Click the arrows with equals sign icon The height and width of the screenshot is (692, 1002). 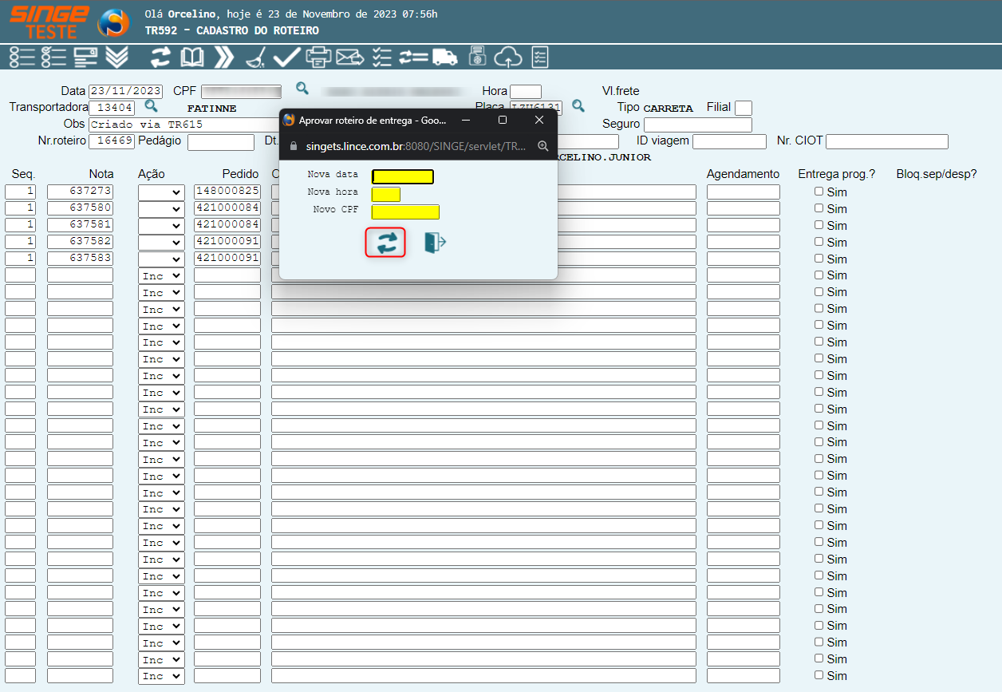(413, 57)
